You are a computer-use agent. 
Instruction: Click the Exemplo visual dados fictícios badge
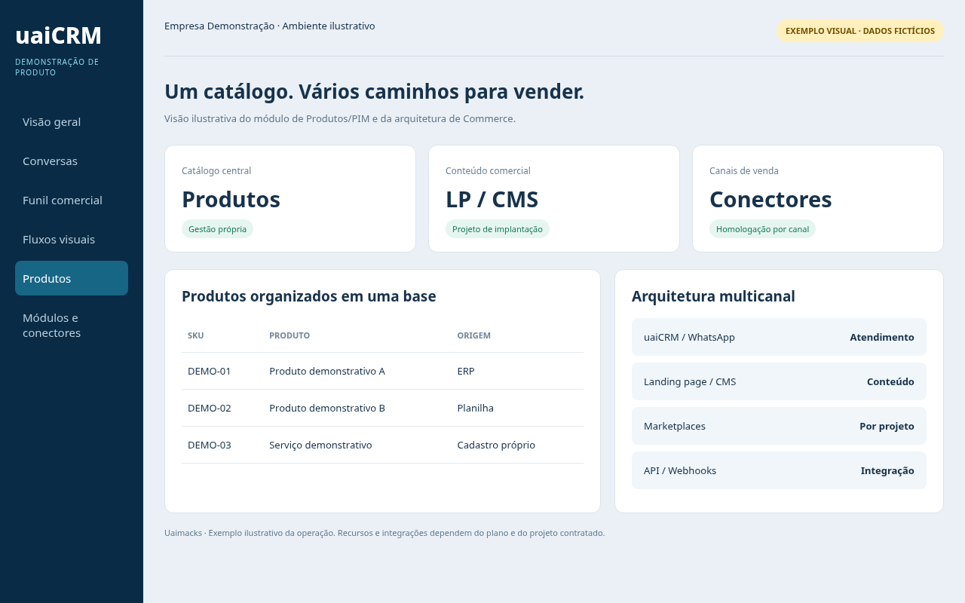coord(860,31)
